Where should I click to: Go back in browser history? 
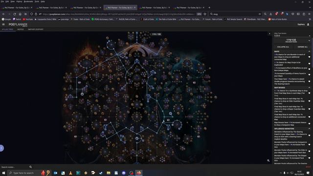tap(3, 14)
